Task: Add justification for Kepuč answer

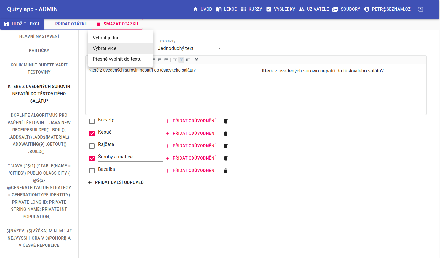Action: [191, 133]
